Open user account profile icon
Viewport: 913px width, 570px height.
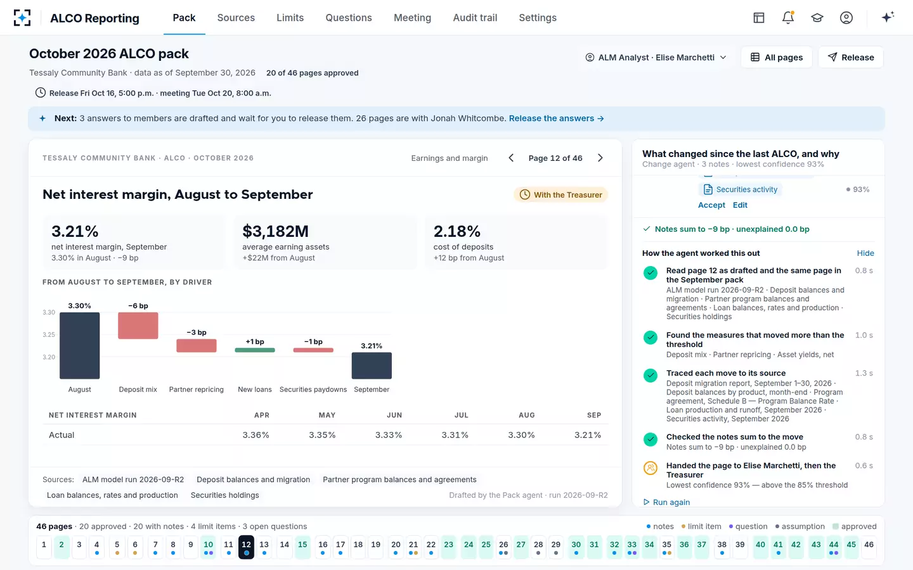pyautogui.click(x=846, y=18)
